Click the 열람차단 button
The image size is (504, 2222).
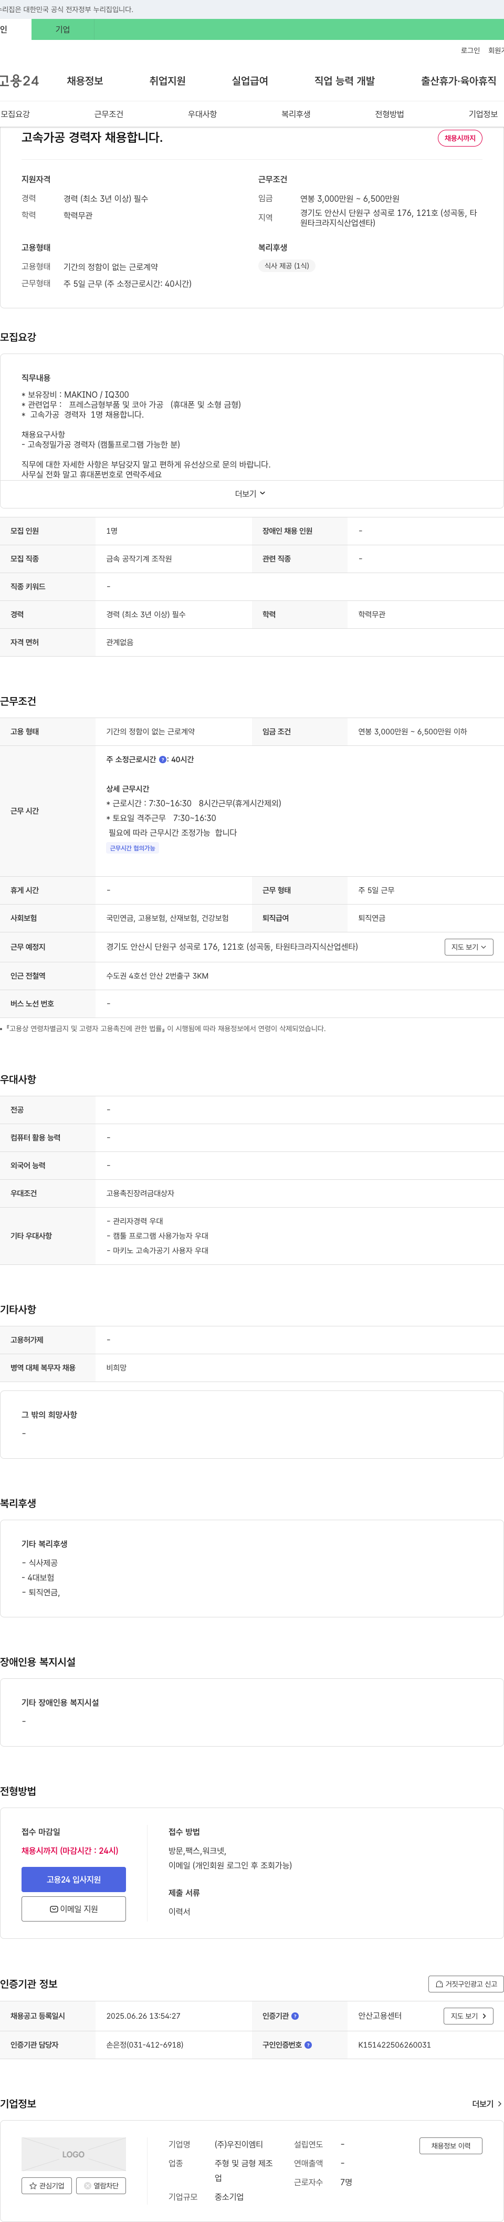[101, 2186]
